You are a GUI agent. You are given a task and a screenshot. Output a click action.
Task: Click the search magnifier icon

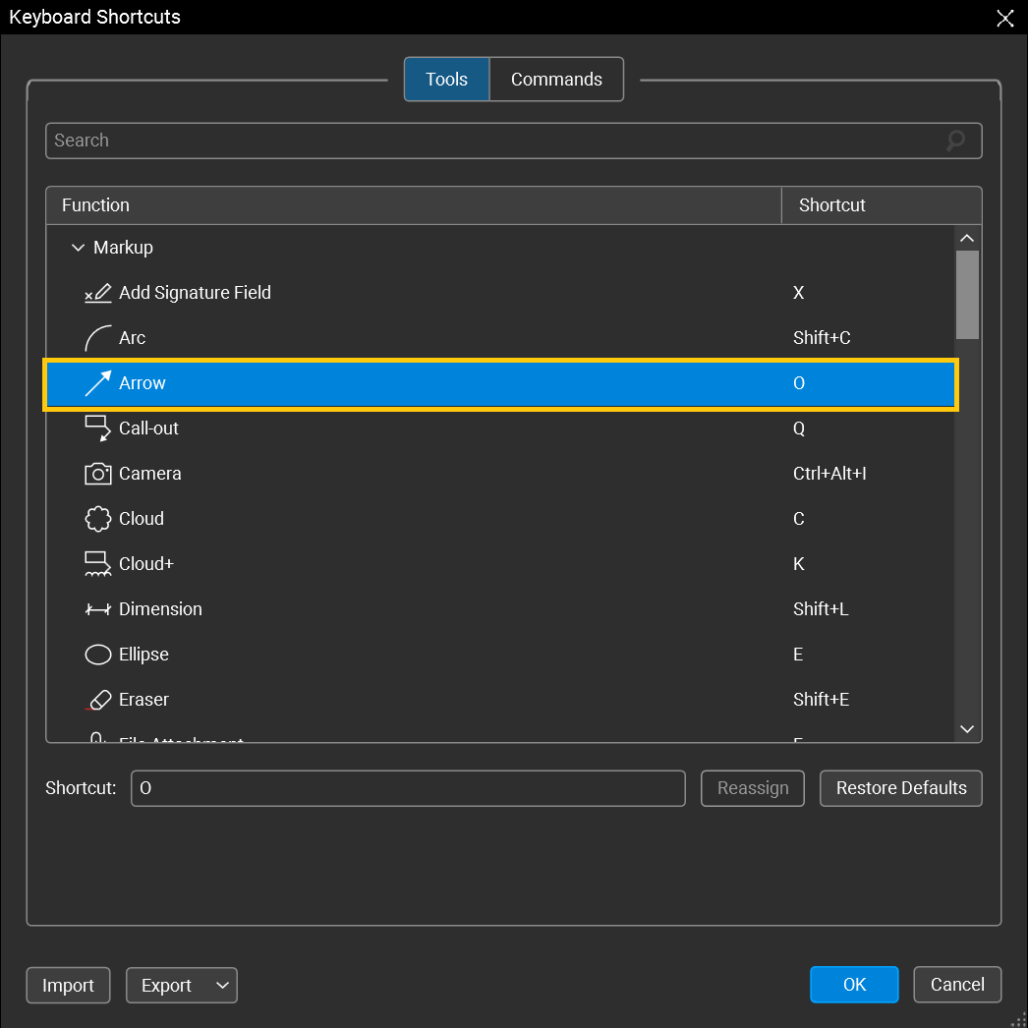coord(954,141)
